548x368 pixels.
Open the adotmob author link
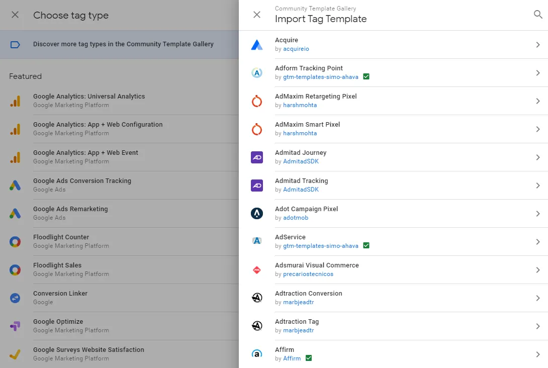(x=296, y=218)
